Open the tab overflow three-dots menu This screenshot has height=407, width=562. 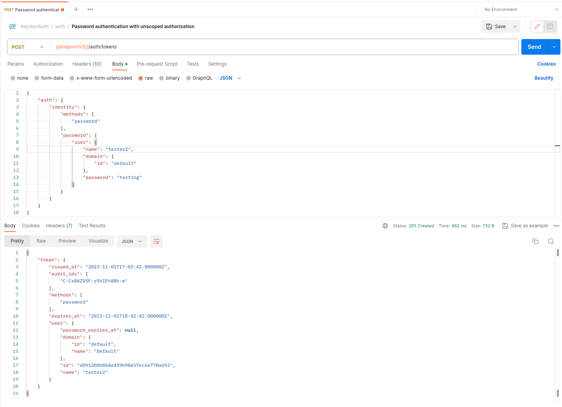tap(90, 9)
